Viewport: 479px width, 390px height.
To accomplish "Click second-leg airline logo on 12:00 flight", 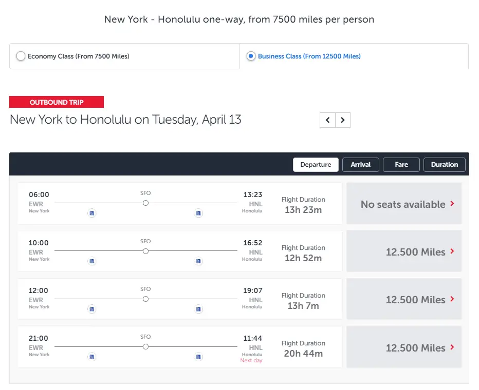I will 198,309.
